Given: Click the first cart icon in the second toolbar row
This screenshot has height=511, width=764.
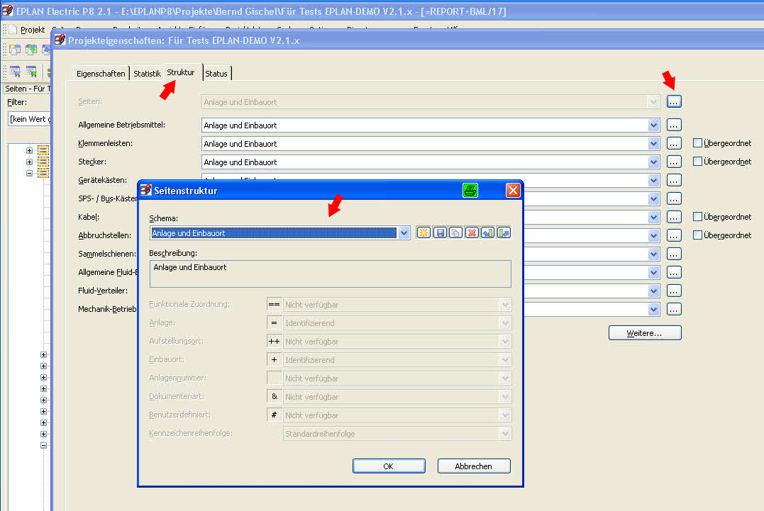Looking at the screenshot, I should point(15,72).
